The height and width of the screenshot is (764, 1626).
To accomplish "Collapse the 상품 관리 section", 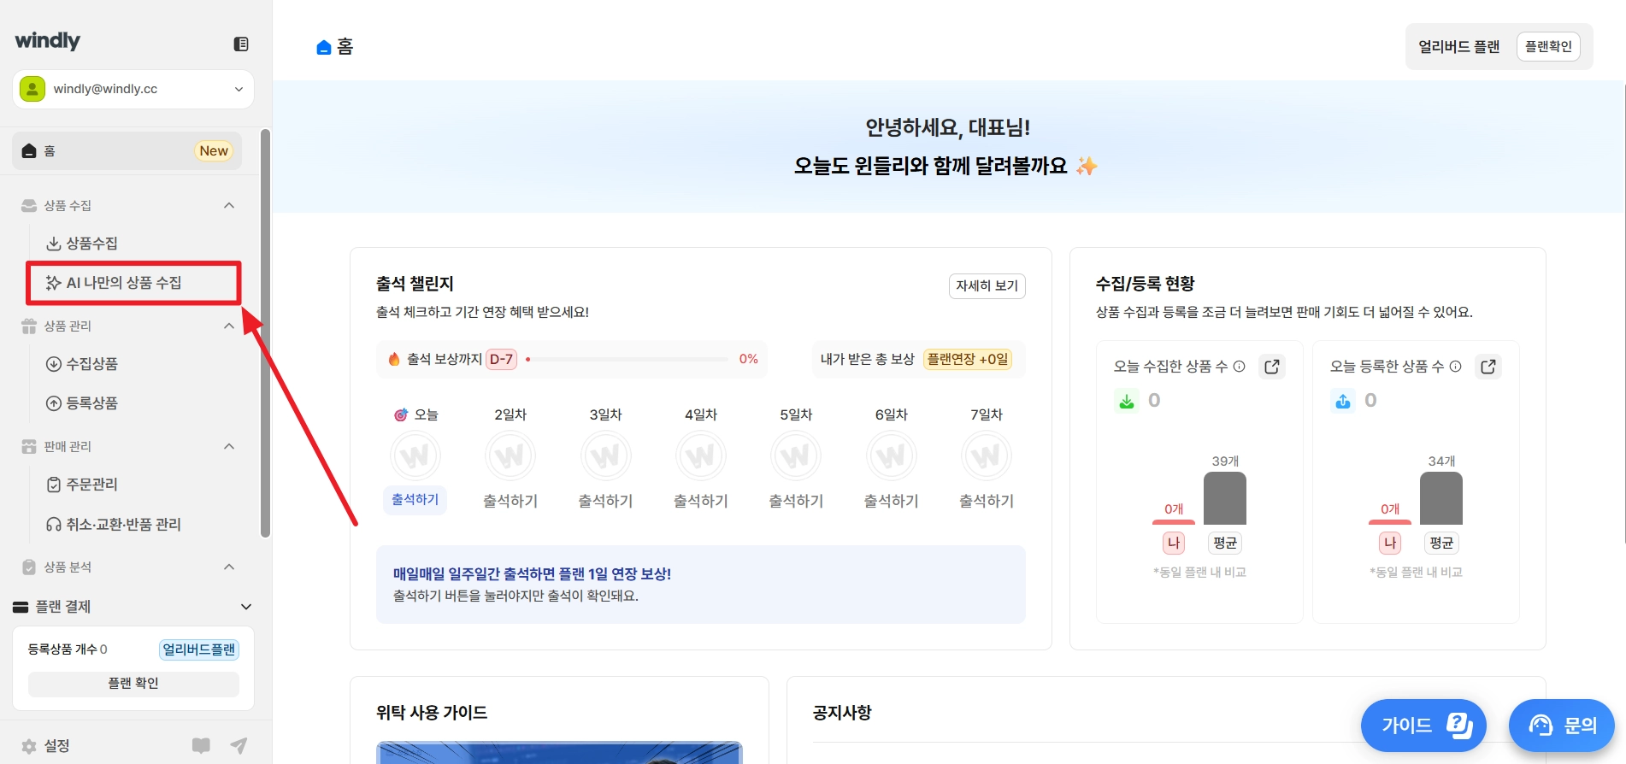I will point(229,326).
